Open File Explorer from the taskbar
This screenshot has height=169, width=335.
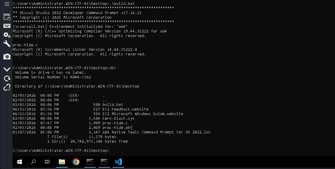[x=62, y=162]
